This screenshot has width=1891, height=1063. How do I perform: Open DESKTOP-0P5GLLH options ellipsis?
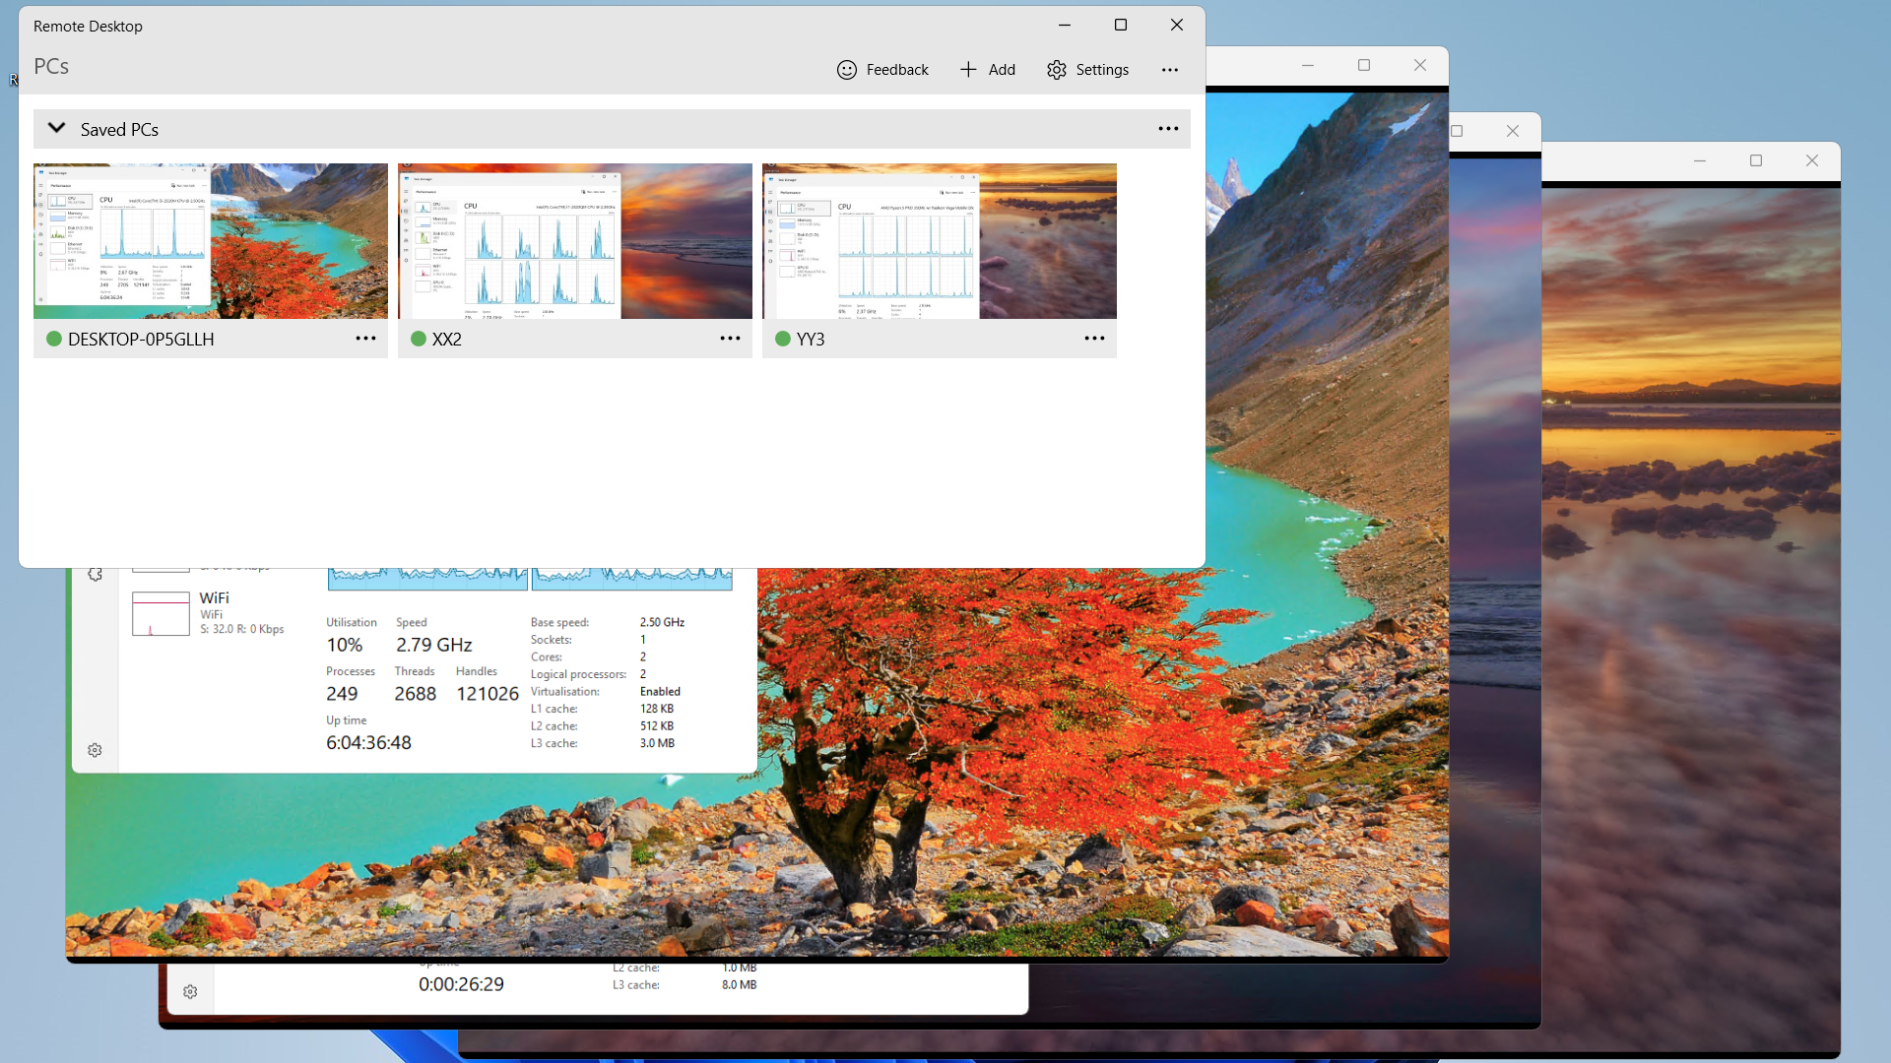coord(365,339)
